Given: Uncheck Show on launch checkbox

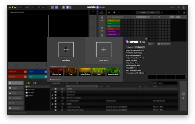Looking at the screenshot, I should [x=51, y=79].
